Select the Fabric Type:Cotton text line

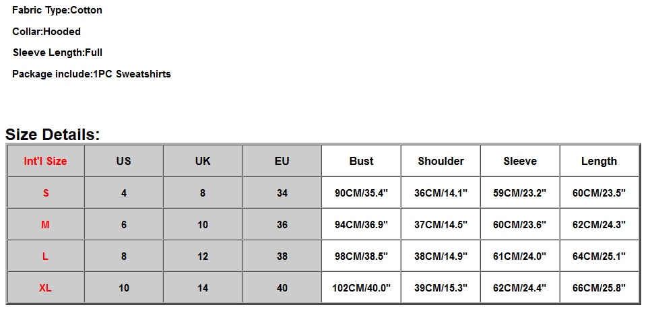click(57, 10)
